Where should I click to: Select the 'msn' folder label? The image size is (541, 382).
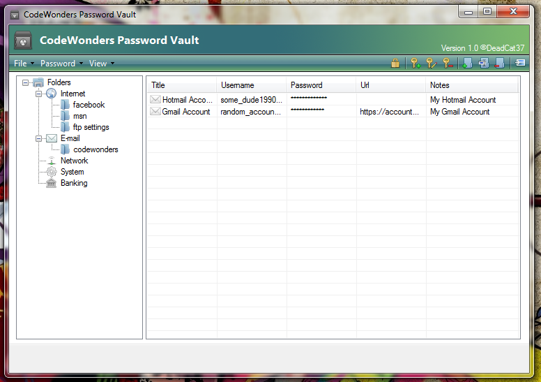[x=79, y=116]
